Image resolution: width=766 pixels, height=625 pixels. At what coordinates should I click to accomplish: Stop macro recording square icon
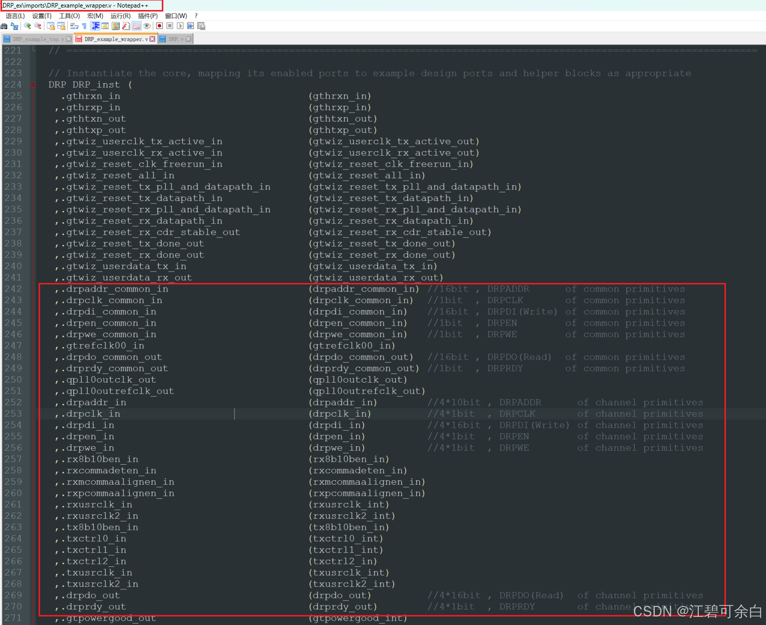pos(170,26)
